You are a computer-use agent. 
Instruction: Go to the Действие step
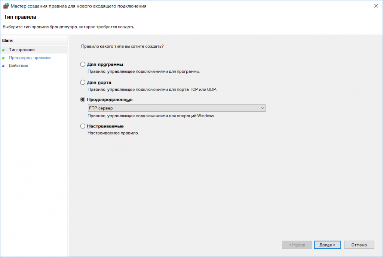pyautogui.click(x=18, y=66)
